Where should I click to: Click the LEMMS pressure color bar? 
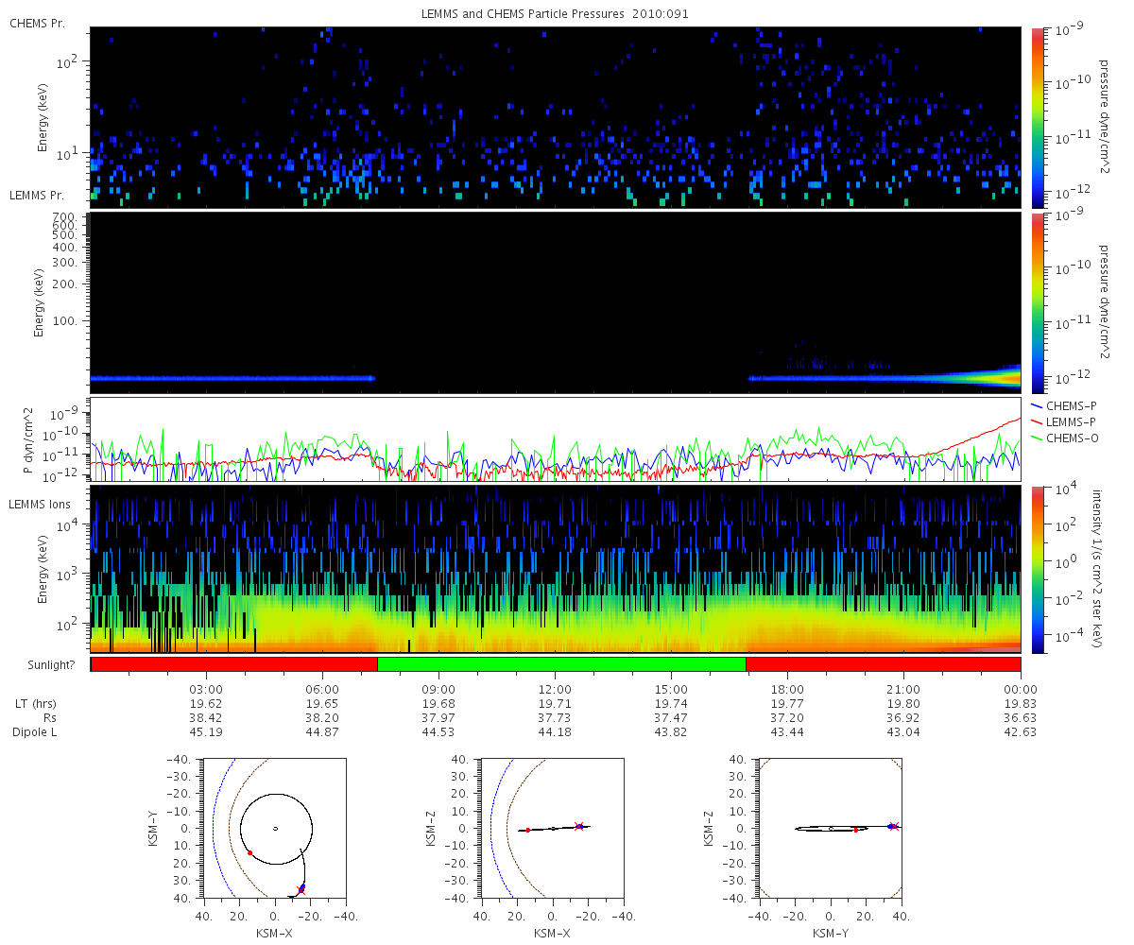point(1037,303)
